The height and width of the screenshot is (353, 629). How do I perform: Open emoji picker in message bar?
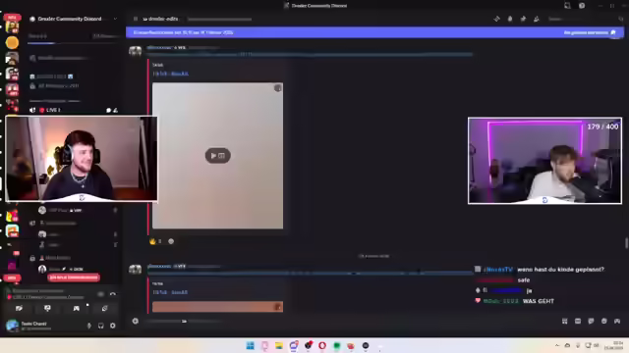click(x=603, y=321)
